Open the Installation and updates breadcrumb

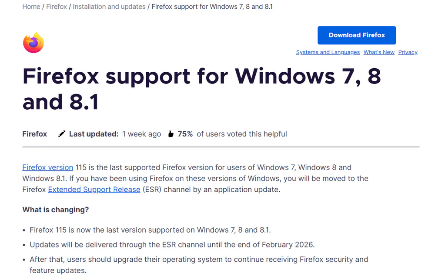pyautogui.click(x=109, y=7)
